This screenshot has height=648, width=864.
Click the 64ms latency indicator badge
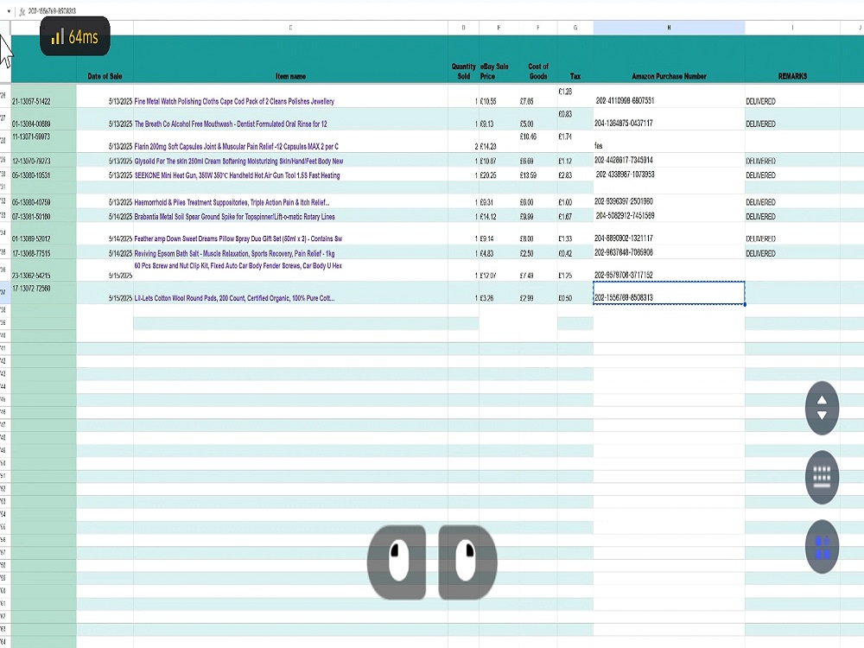(75, 36)
